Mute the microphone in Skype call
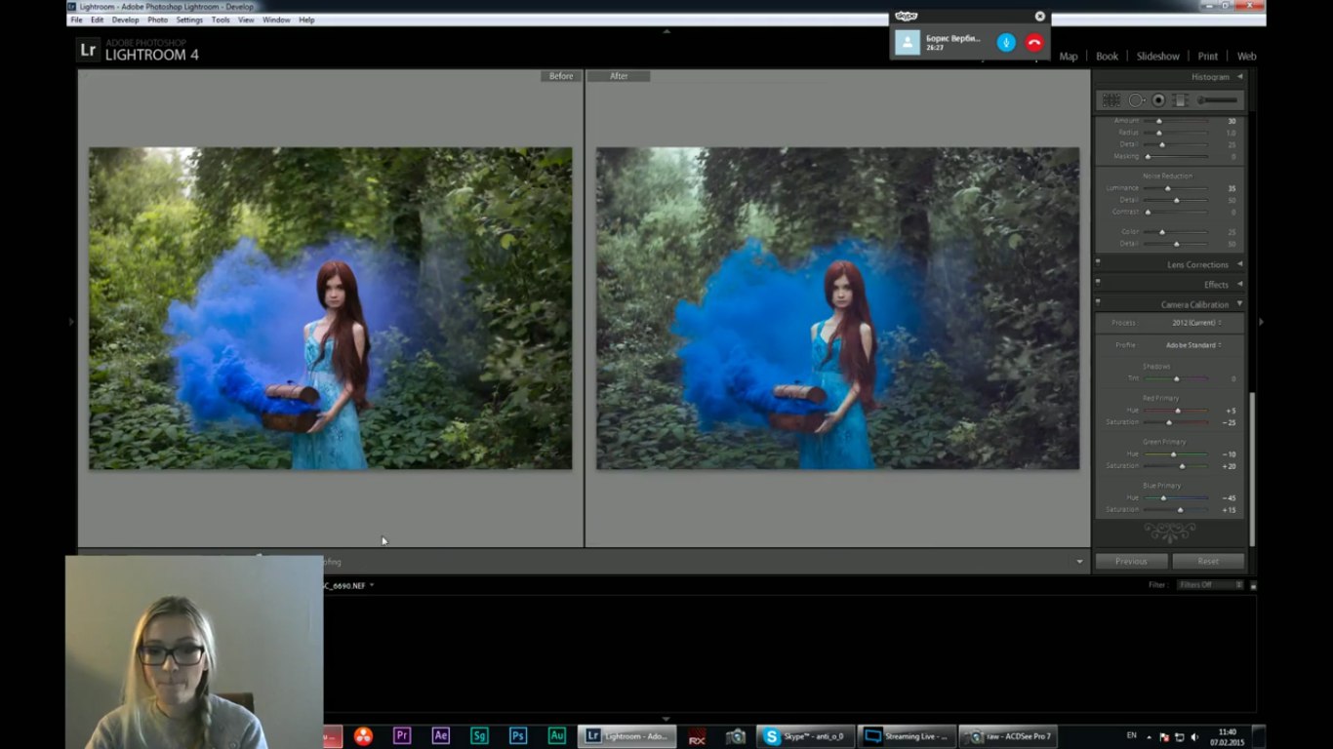1333x749 pixels. pos(1006,42)
